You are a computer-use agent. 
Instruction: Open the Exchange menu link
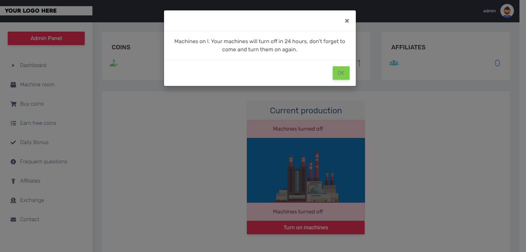pos(32,200)
